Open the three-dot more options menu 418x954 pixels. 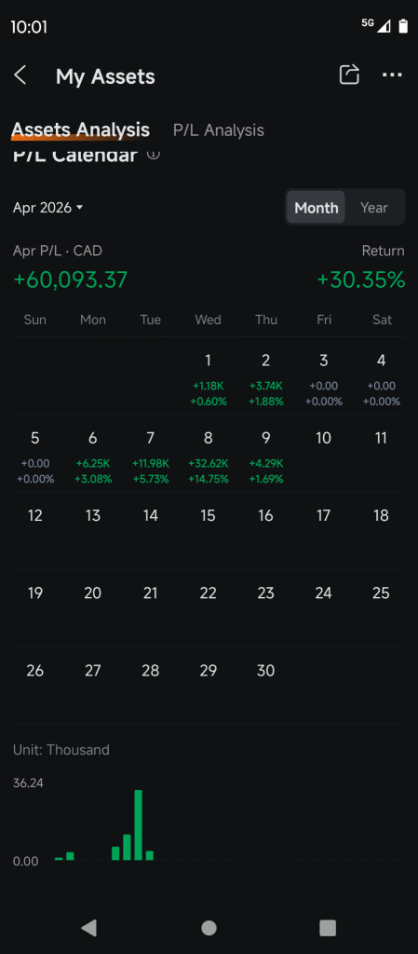tap(392, 75)
